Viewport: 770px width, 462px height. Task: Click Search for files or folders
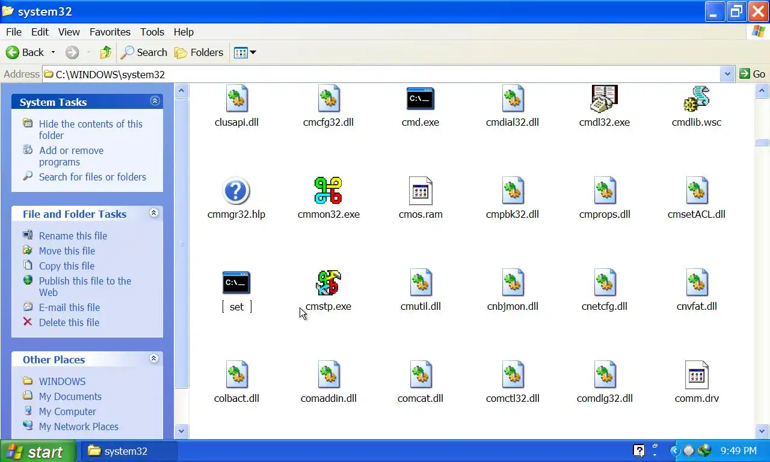pos(93,177)
